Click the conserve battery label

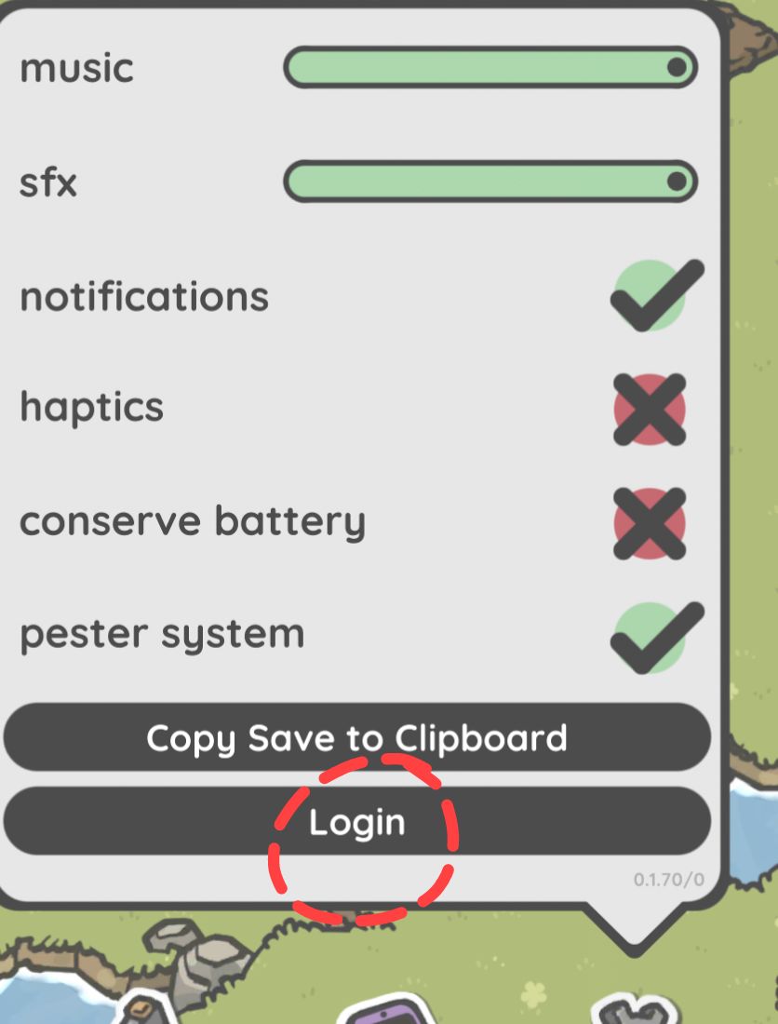click(193, 521)
